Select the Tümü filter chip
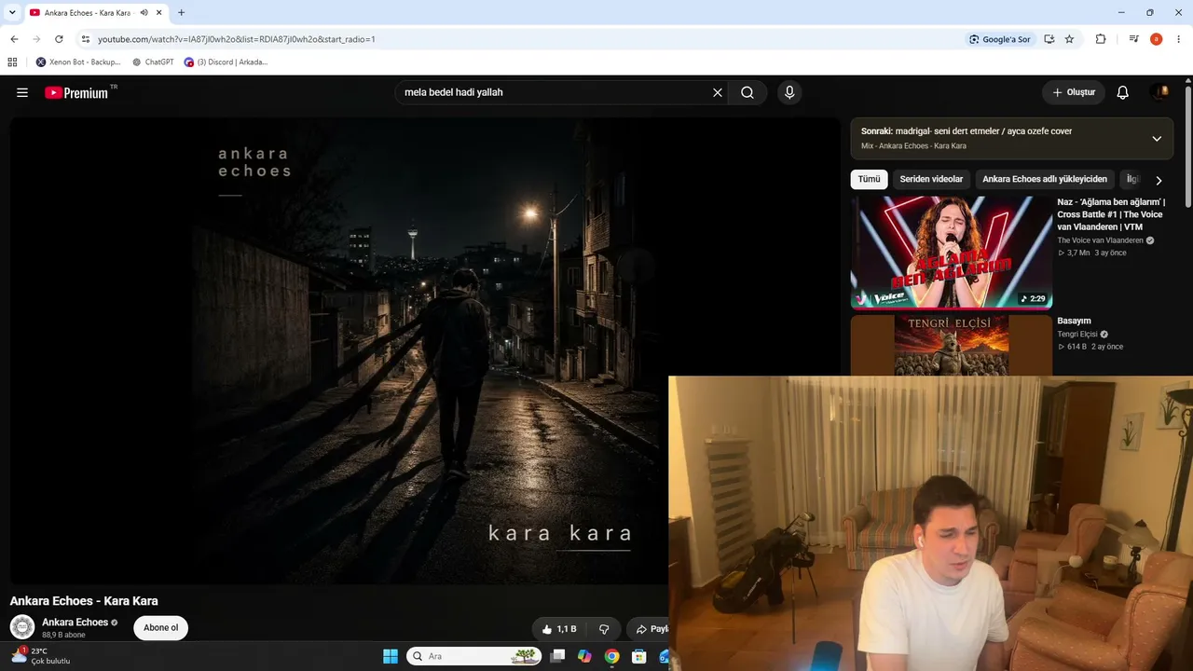 (x=869, y=179)
